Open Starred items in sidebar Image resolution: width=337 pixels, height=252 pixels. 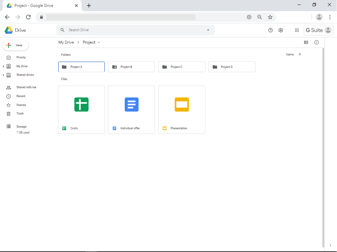point(21,105)
